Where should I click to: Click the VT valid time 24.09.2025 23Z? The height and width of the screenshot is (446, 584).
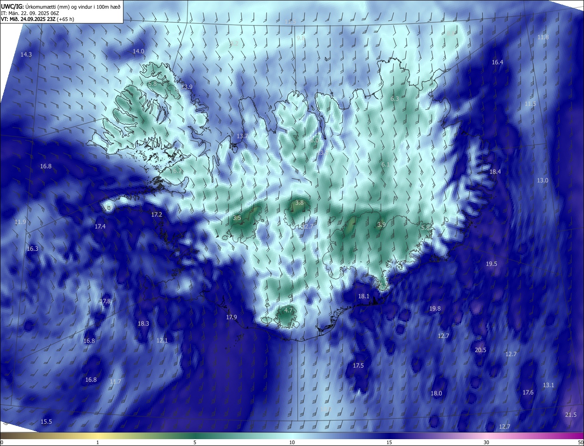point(37,19)
